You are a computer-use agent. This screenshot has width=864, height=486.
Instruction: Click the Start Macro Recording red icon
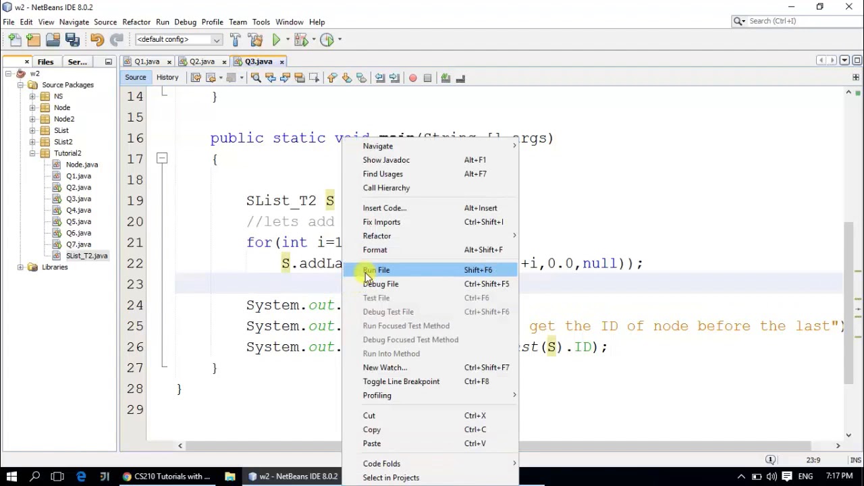(x=412, y=78)
